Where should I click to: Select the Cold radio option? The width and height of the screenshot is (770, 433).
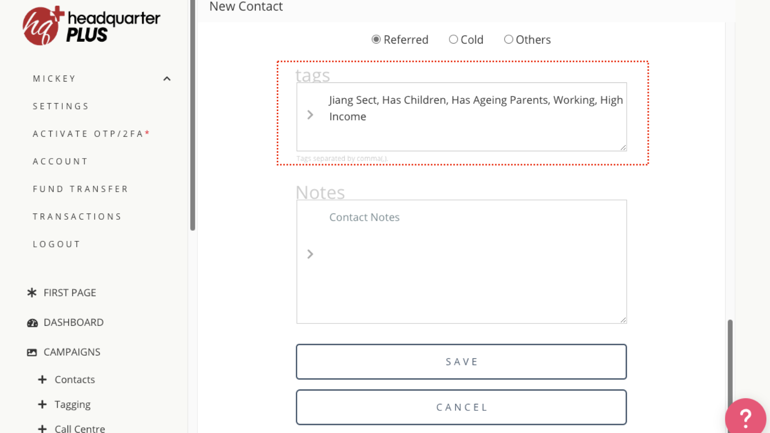point(453,39)
